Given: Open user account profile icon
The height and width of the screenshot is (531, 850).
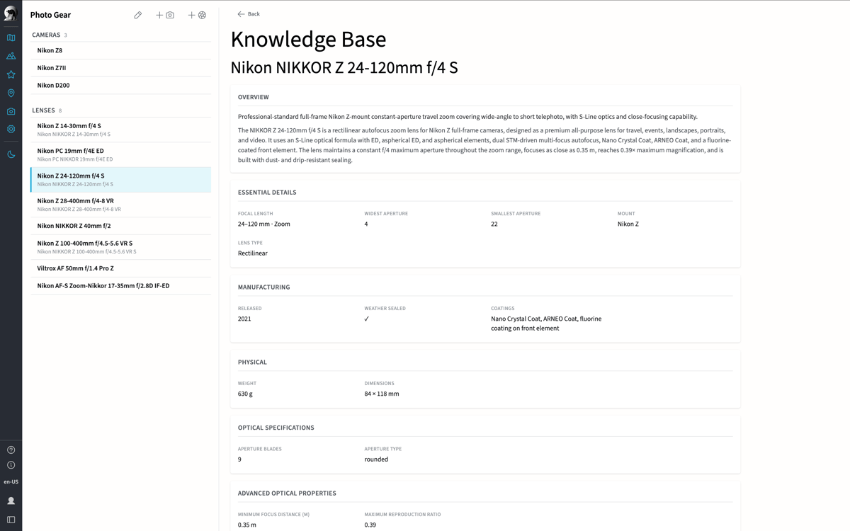Looking at the screenshot, I should [x=11, y=501].
